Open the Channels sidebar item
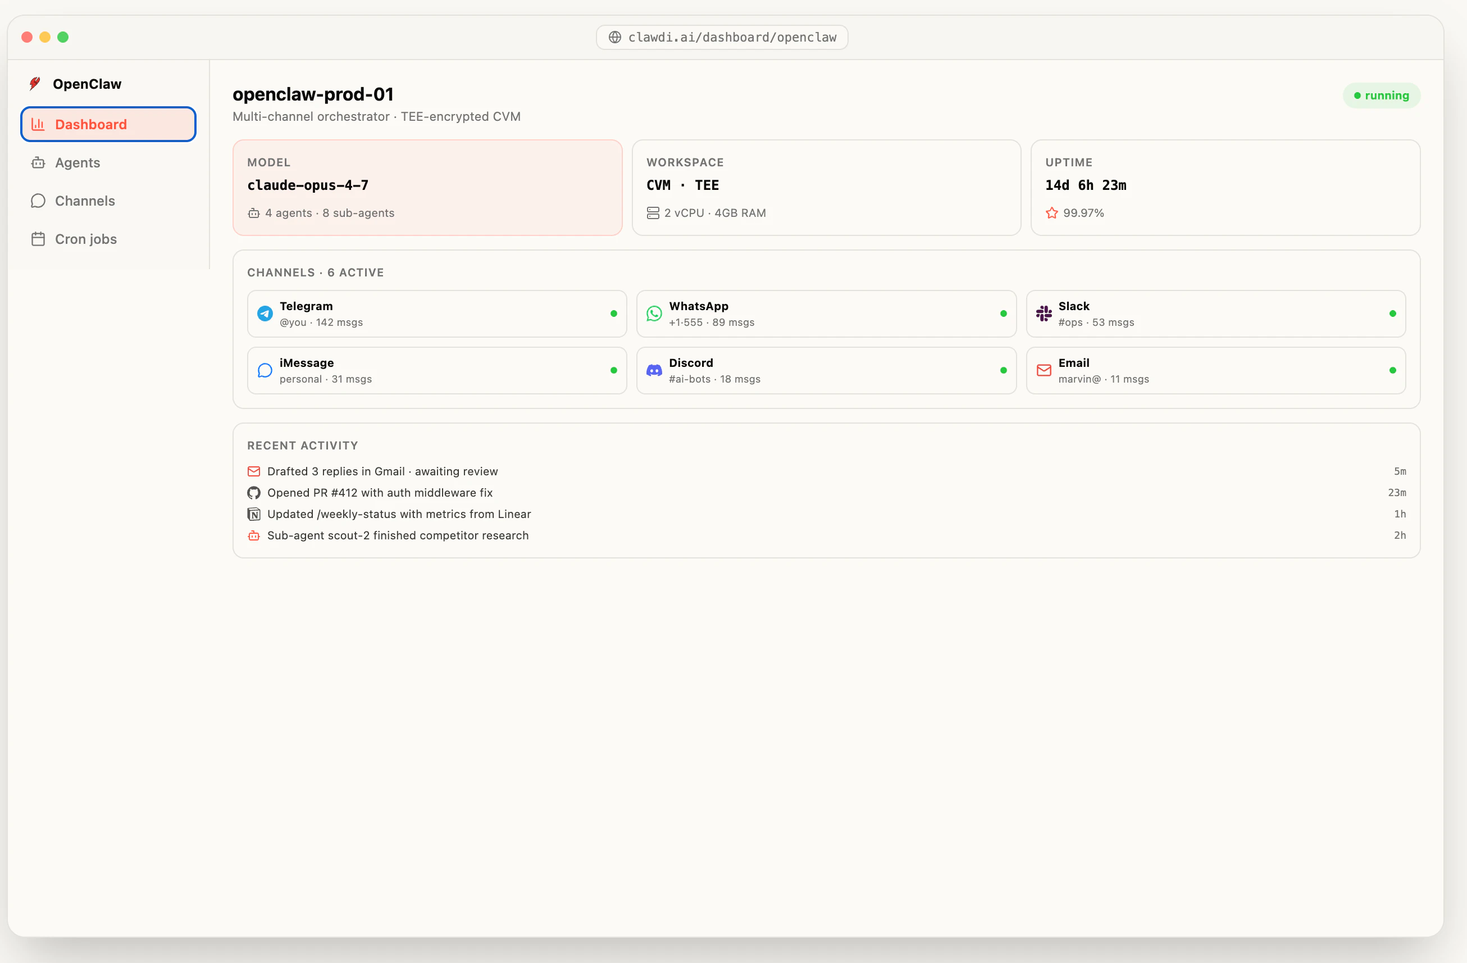1467x963 pixels. coord(84,201)
